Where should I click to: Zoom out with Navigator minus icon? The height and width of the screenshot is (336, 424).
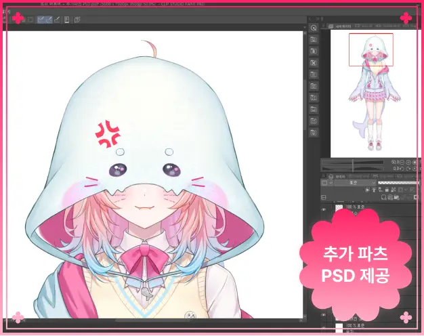[x=402, y=163]
